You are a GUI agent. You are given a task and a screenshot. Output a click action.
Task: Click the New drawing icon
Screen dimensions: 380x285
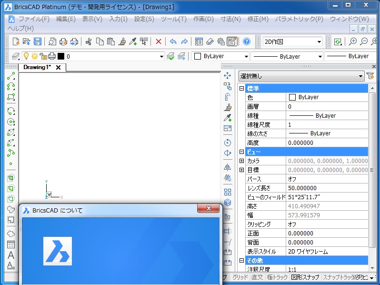(16, 41)
